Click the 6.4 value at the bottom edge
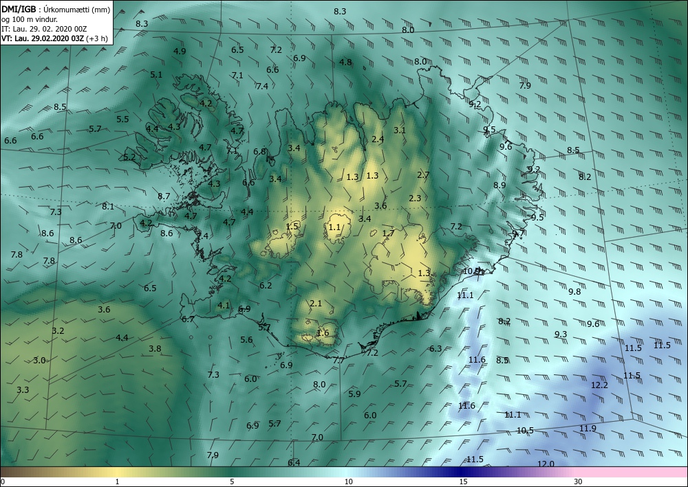This screenshot has height=487, width=688. (x=294, y=462)
